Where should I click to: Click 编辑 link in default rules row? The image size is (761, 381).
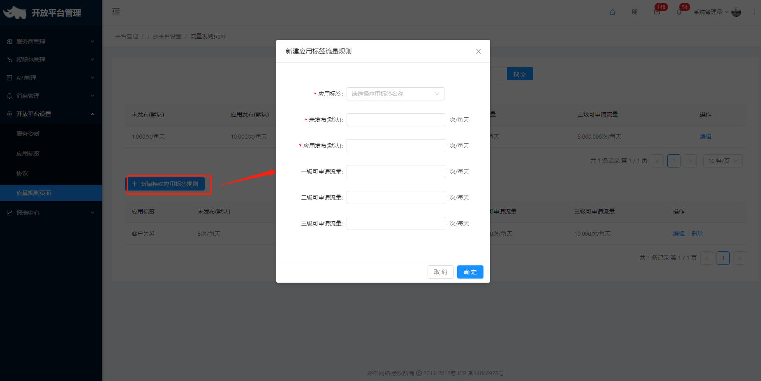click(705, 137)
